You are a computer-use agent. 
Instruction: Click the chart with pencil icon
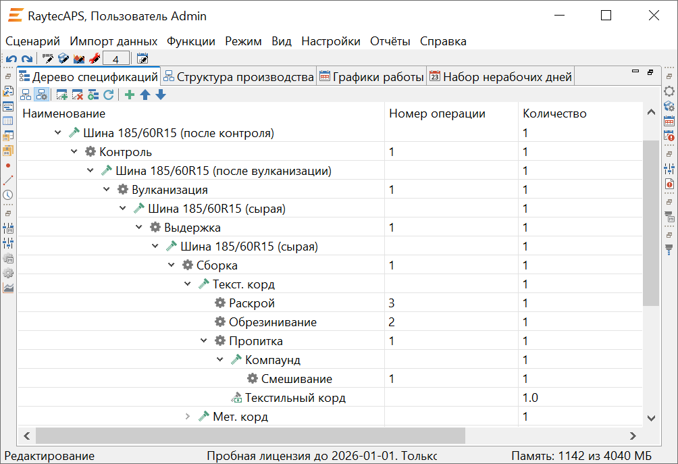pyautogui.click(x=79, y=58)
